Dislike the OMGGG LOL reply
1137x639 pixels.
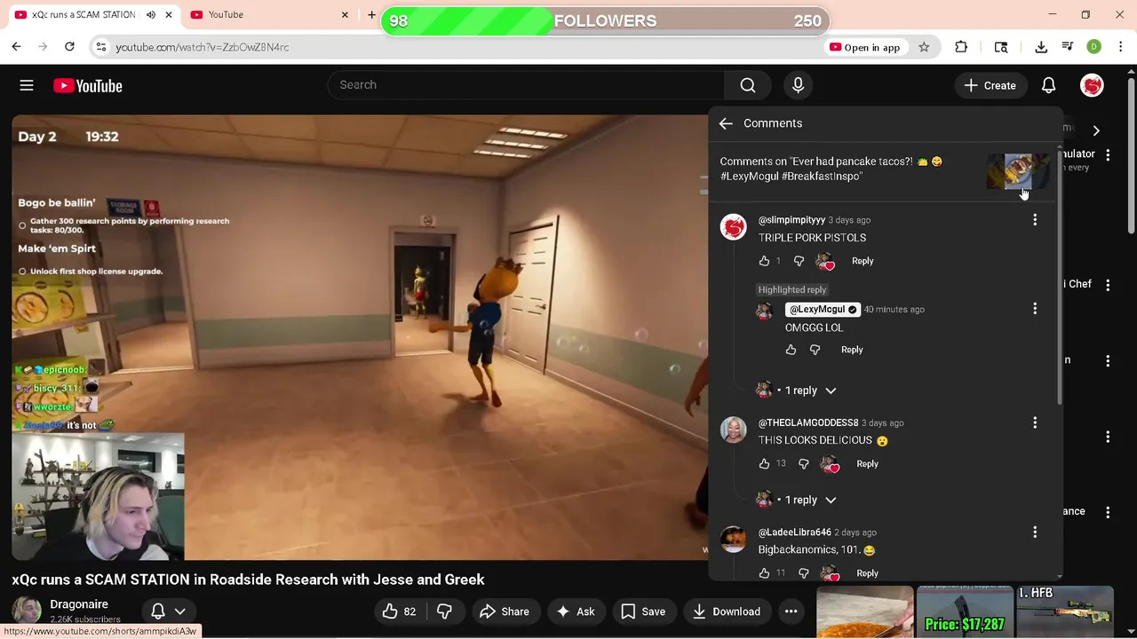pyautogui.click(x=815, y=350)
